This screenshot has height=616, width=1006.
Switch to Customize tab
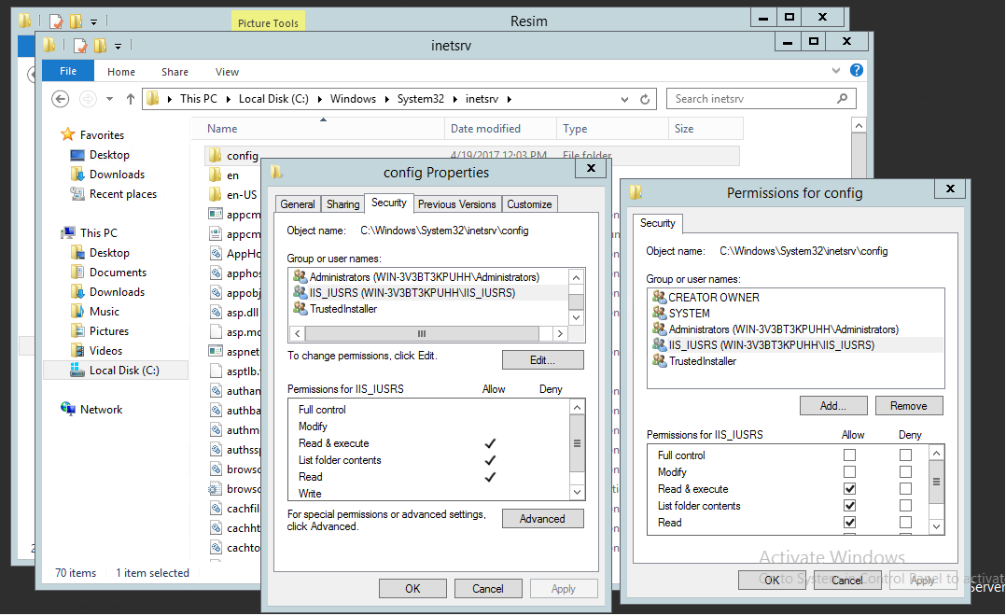point(529,204)
